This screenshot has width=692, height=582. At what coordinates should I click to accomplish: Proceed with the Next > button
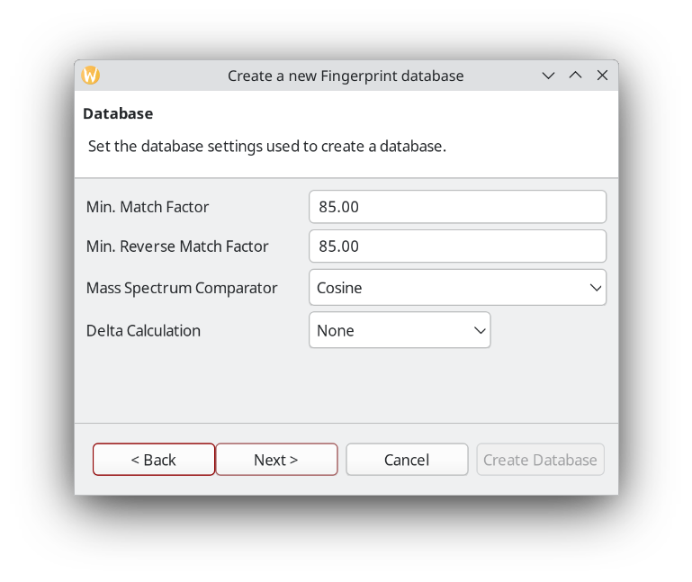point(276,460)
